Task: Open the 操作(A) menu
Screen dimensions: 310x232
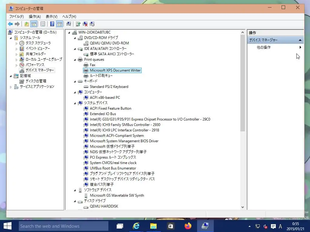Action: pos(35,17)
